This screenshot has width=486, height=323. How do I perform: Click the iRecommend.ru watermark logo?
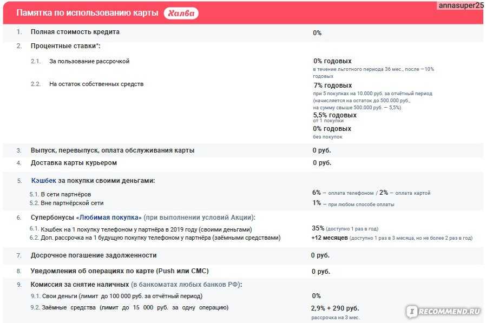[x=444, y=311]
